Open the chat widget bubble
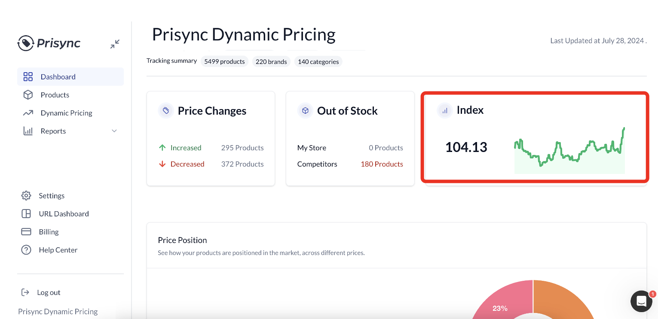The image size is (661, 319). pyautogui.click(x=641, y=301)
